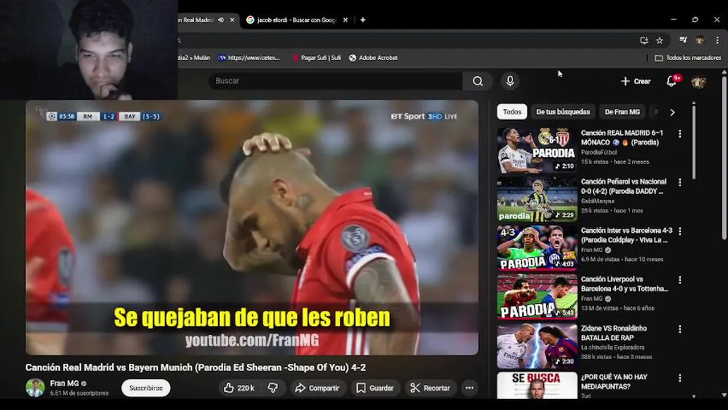
Task: Save the video with Guardar
Action: tap(375, 388)
